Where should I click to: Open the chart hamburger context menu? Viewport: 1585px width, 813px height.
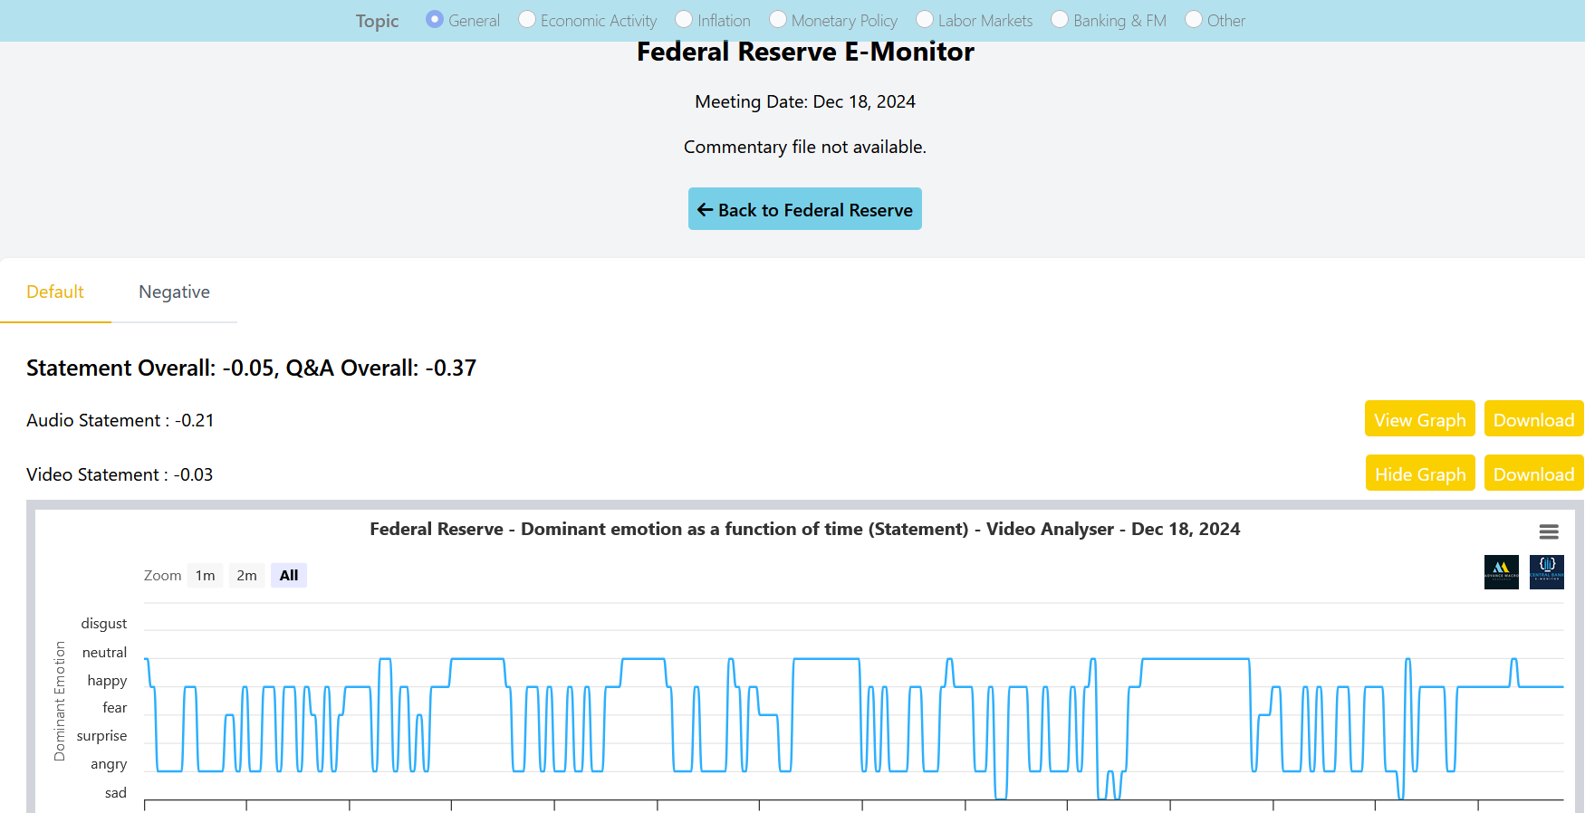[x=1549, y=531]
